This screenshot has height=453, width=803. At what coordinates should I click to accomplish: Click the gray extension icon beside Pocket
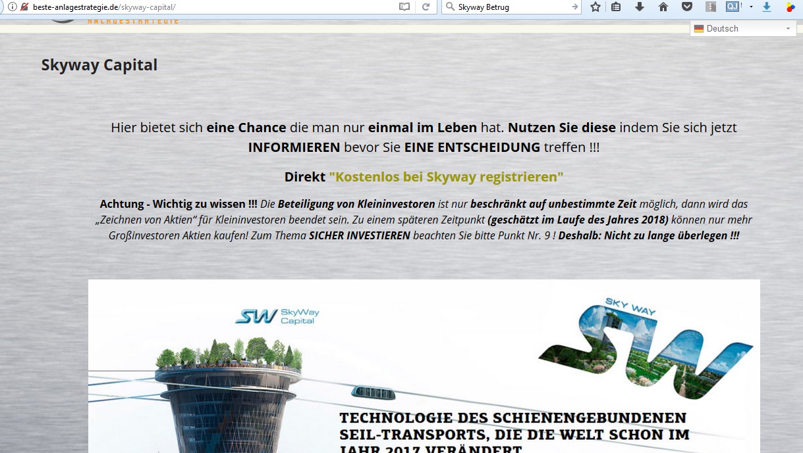pos(710,7)
